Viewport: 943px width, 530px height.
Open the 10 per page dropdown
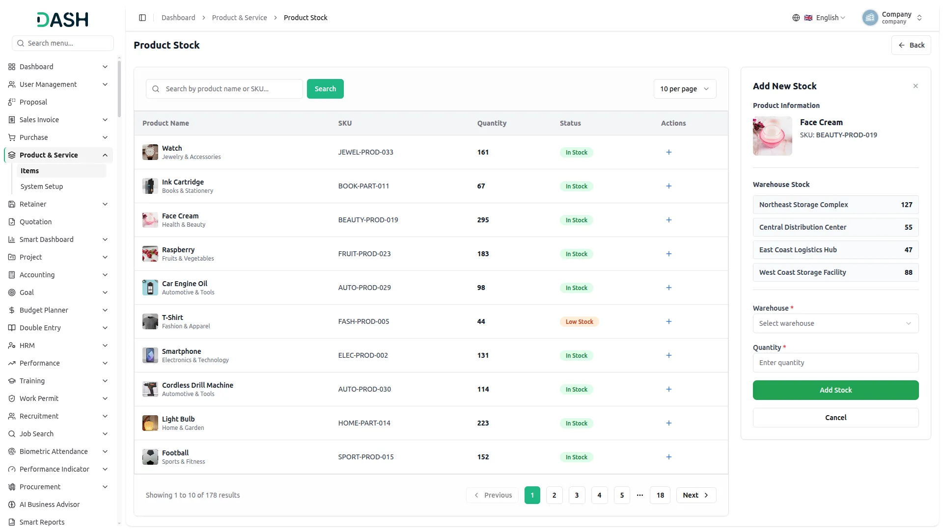tap(685, 89)
